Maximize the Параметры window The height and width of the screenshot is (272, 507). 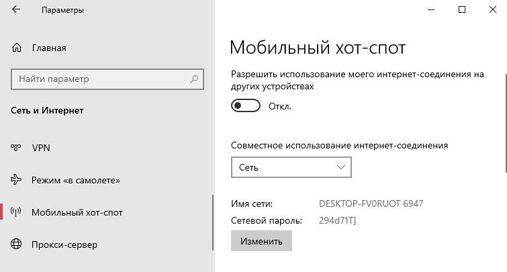462,9
